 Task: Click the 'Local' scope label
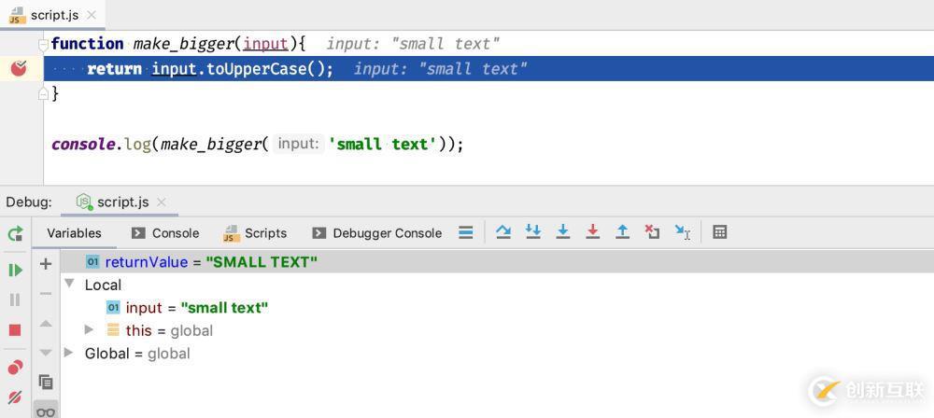click(x=103, y=286)
